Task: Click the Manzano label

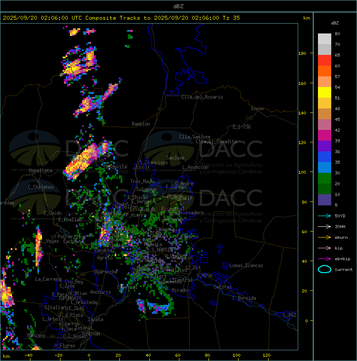Action: tap(36, 335)
